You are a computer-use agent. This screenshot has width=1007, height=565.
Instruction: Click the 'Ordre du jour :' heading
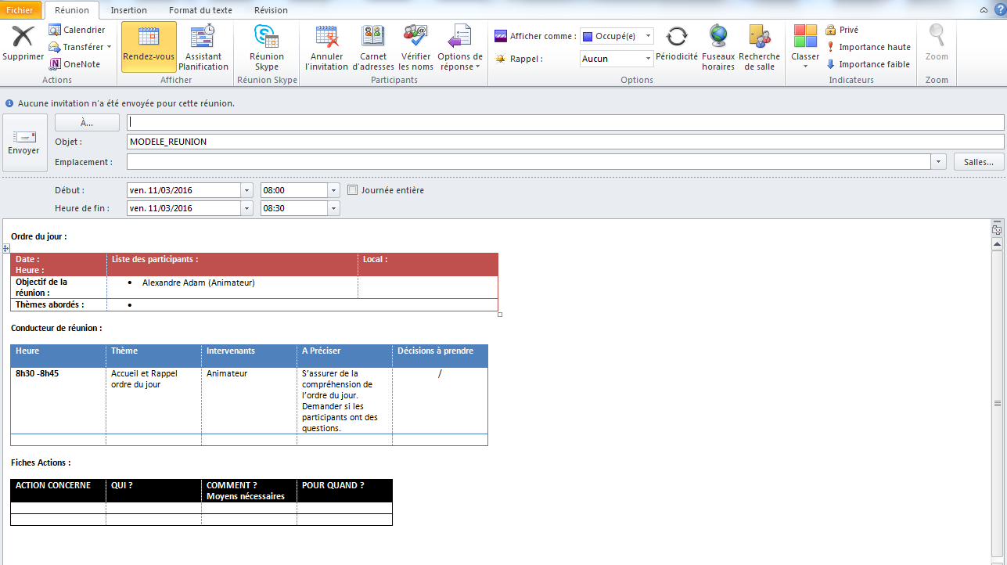point(39,236)
